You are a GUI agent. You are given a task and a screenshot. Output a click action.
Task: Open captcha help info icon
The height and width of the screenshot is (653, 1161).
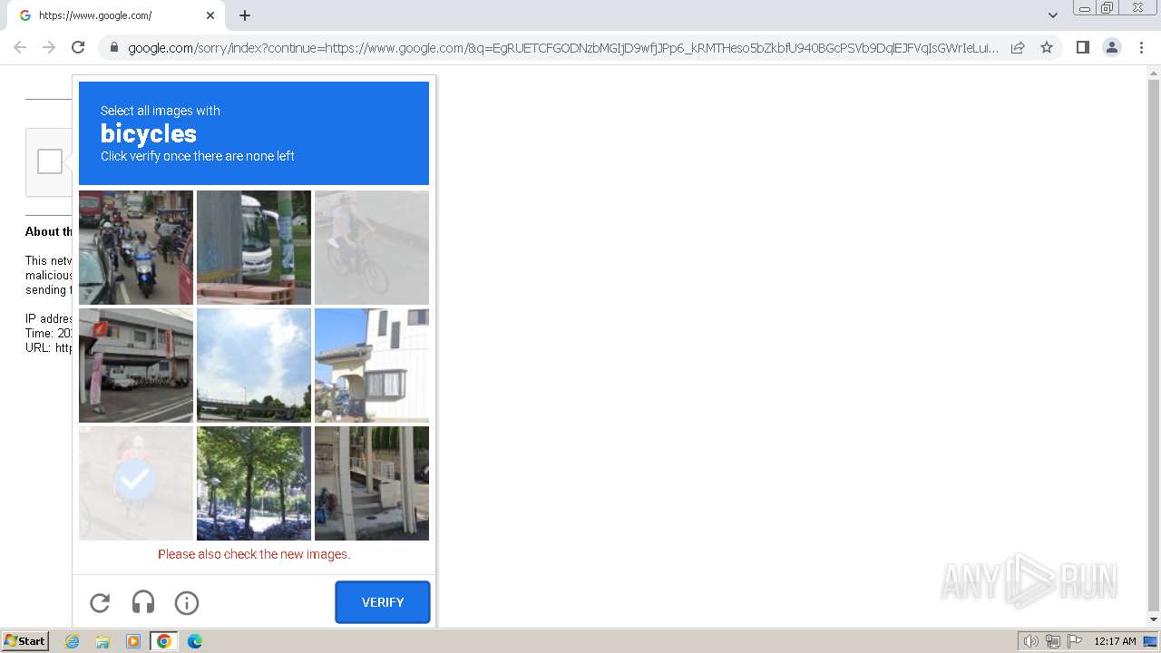click(187, 602)
